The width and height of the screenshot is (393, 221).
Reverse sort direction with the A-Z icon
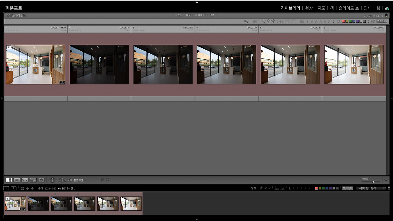62,180
